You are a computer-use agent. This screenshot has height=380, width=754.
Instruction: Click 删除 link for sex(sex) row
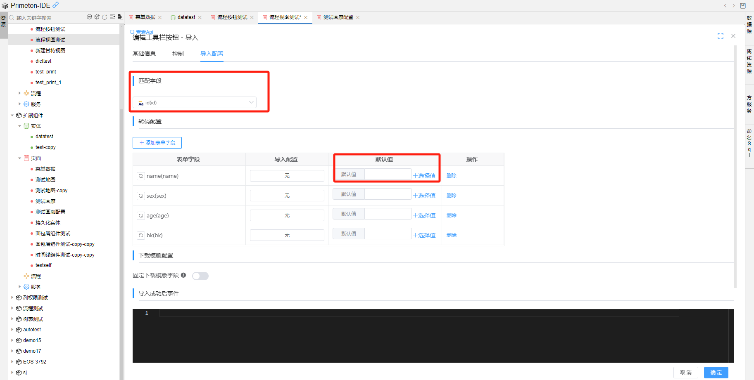pos(451,196)
